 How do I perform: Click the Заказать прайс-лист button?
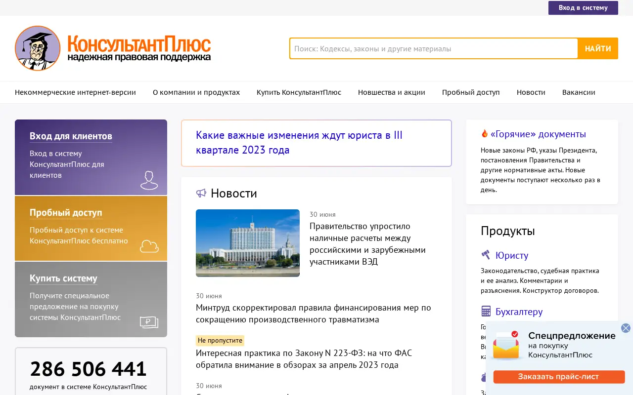click(559, 377)
